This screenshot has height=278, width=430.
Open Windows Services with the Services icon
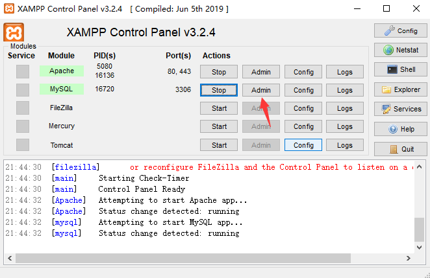coord(400,109)
